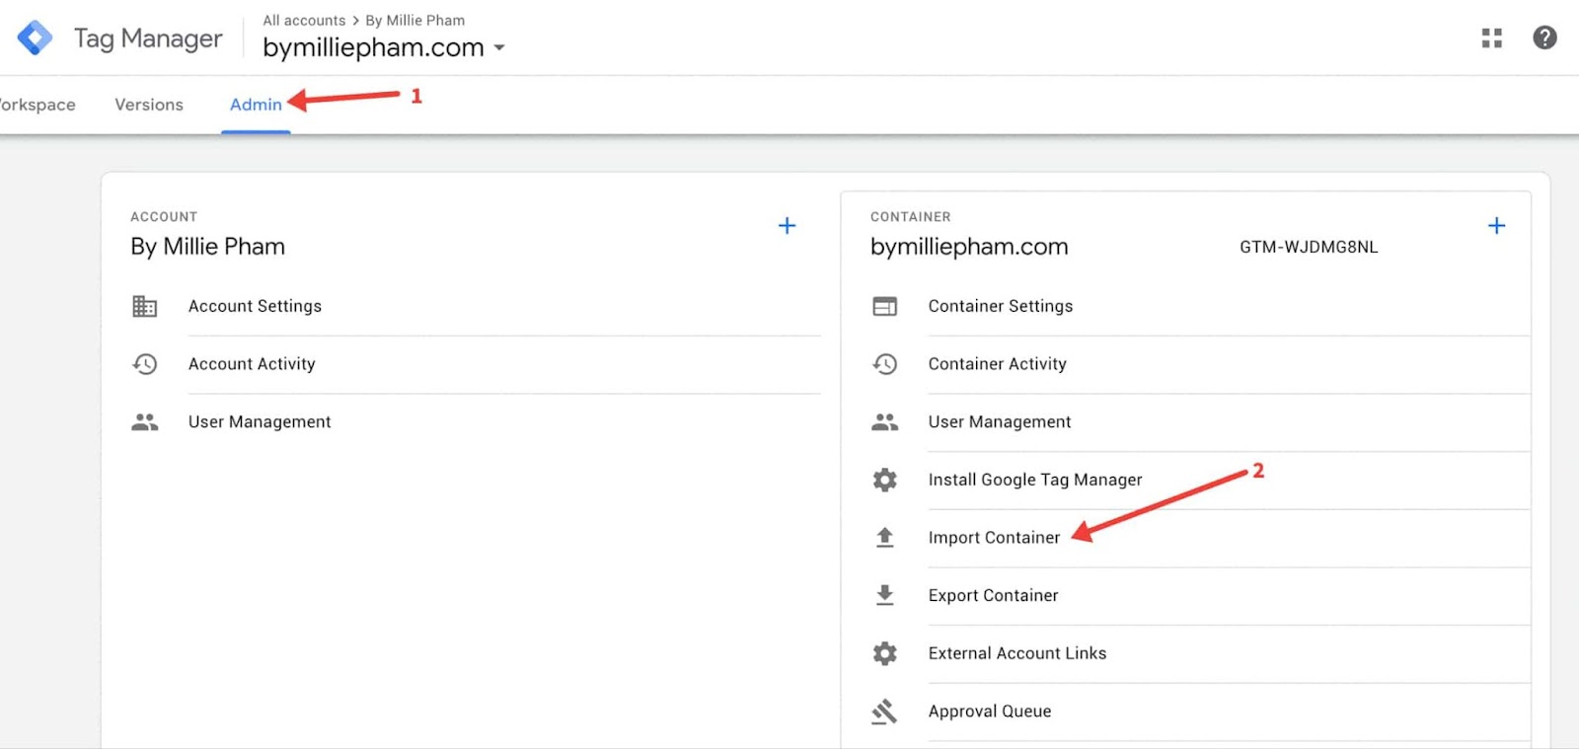Expand the bymilliepham.com container dropdown arrow
This screenshot has height=749, width=1579.
(x=499, y=47)
